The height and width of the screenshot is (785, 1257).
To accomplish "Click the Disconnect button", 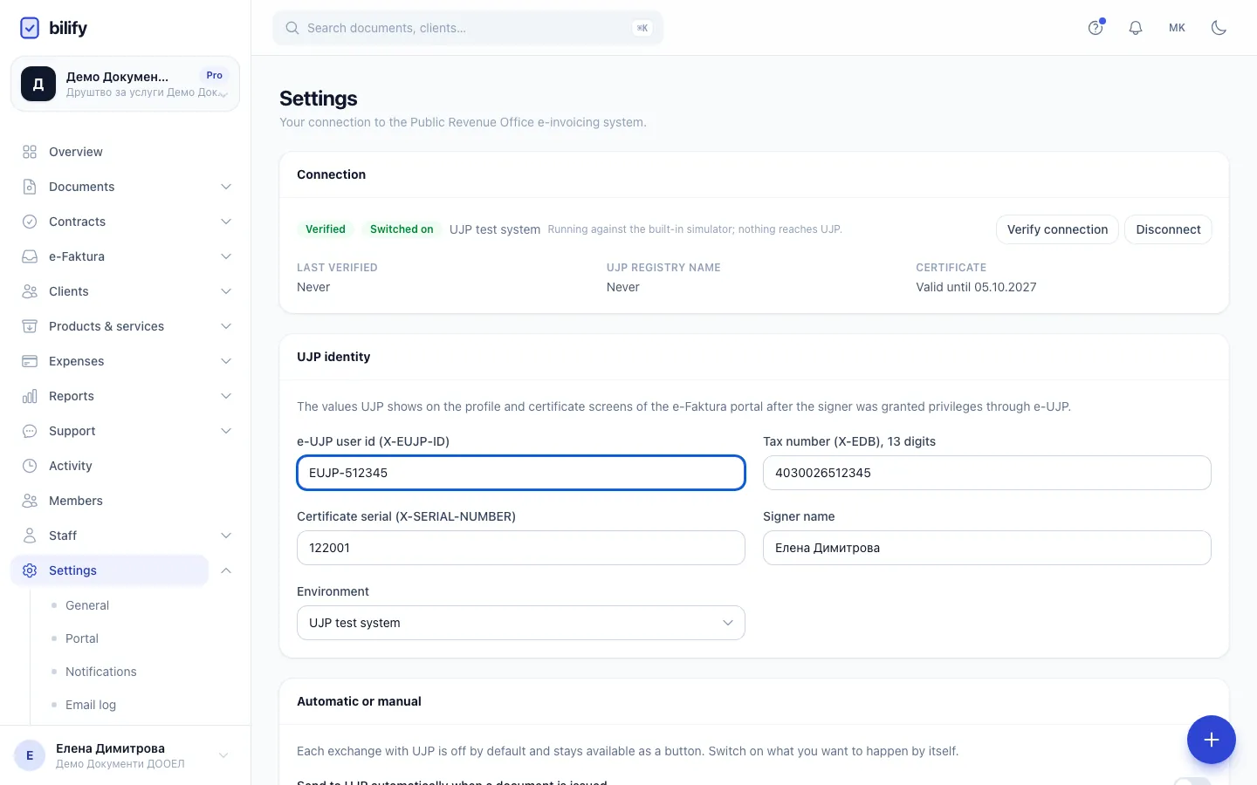I will point(1168,229).
